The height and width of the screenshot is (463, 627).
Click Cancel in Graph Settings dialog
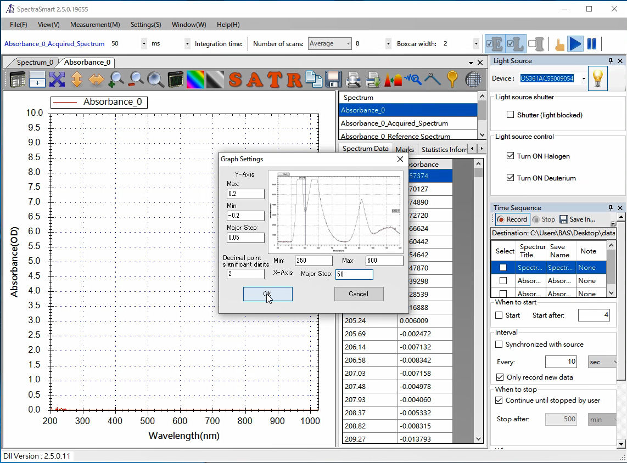pos(359,294)
